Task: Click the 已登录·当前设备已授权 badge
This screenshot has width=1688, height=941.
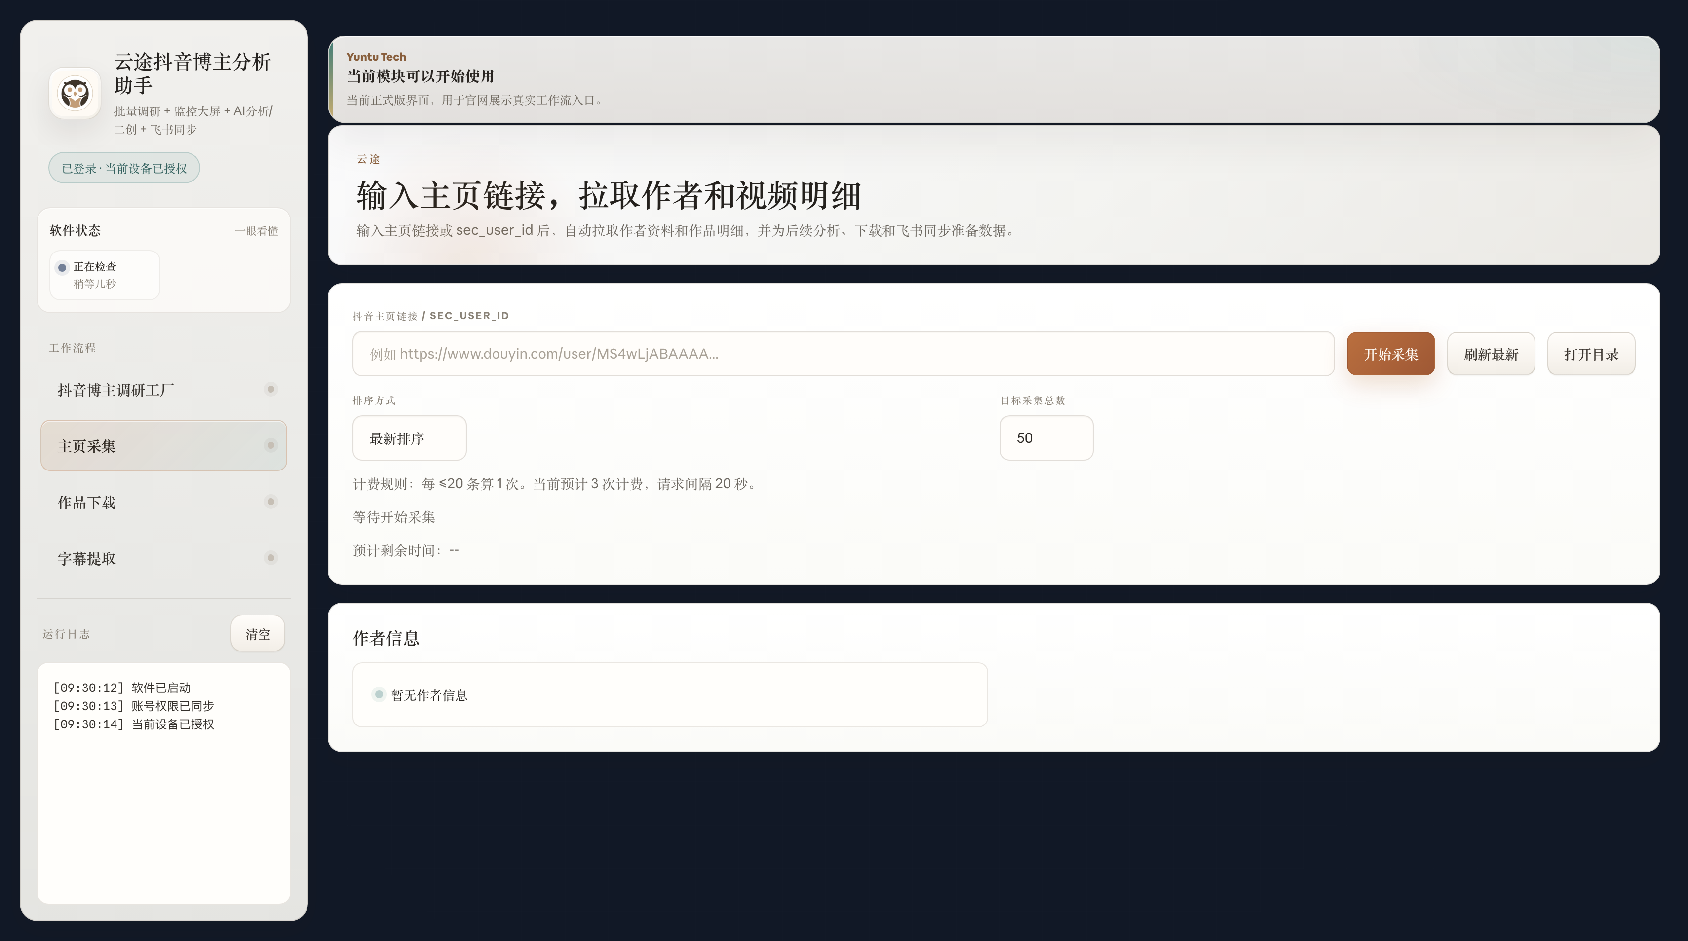Action: [x=124, y=168]
